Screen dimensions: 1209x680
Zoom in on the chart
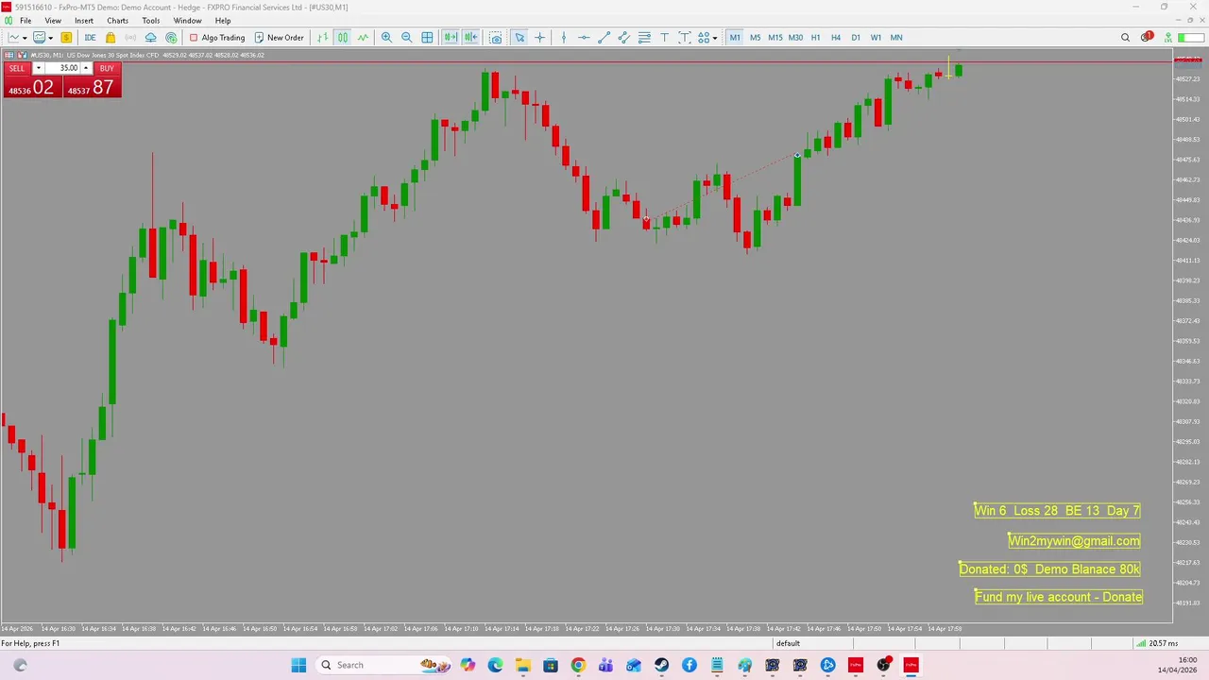coord(386,38)
